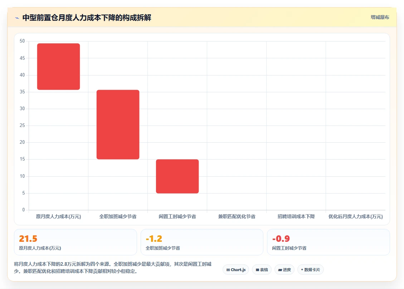
Task: Click the 进度 pill tag
Action: [x=284, y=270]
